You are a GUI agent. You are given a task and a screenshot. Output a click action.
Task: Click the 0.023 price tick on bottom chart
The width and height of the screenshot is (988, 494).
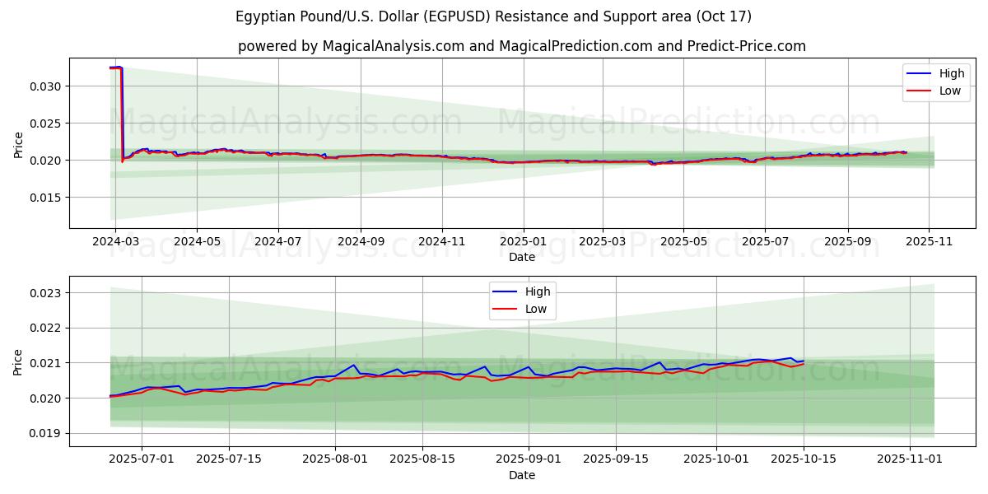point(44,293)
